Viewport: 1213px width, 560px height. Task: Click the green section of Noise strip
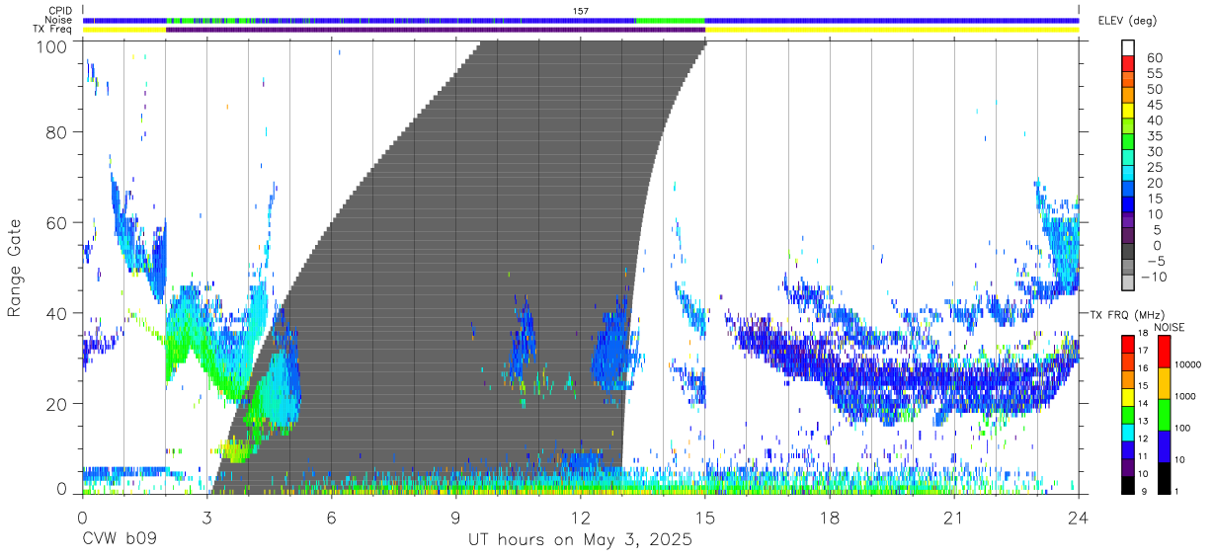click(x=670, y=20)
